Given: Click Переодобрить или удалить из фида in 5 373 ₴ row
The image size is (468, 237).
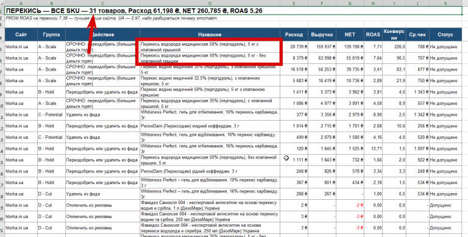Looking at the screenshot, I should 102,92.
